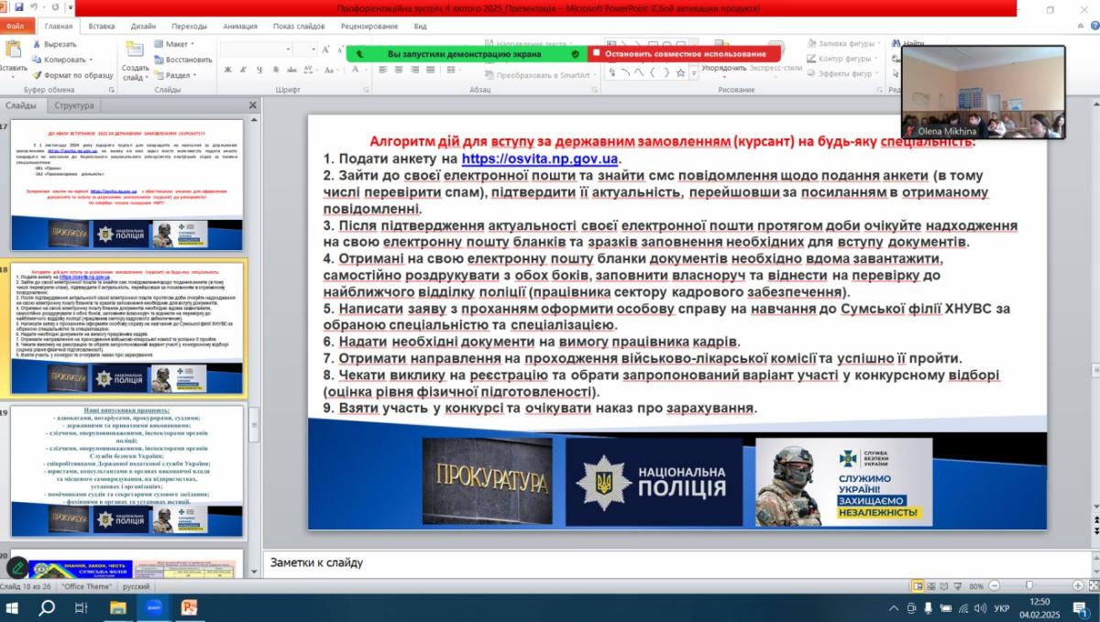The height and width of the screenshot is (622, 1100).
Task: Click the Save icon in quick access toolbar
Action: pos(18,7)
